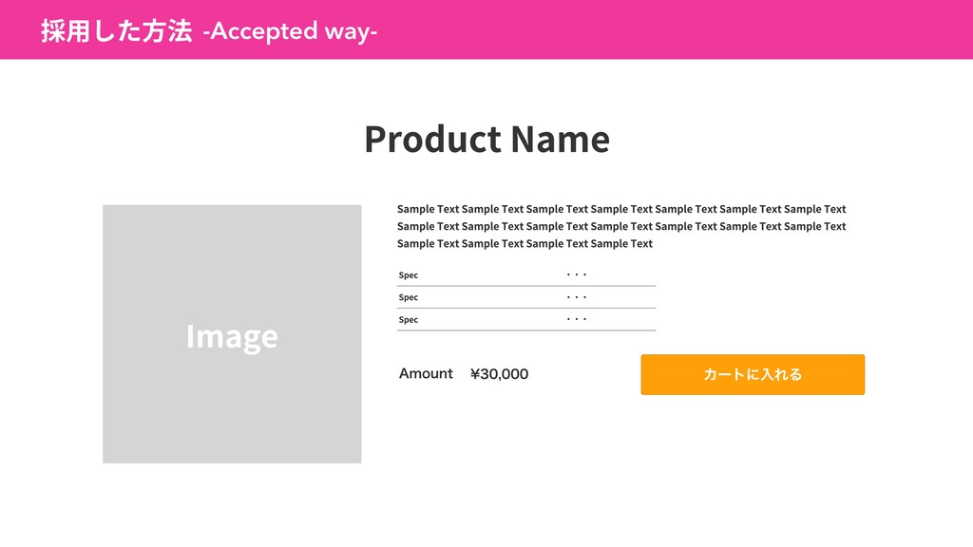Click the word Name in the heading
973x547 pixels.
click(x=561, y=139)
